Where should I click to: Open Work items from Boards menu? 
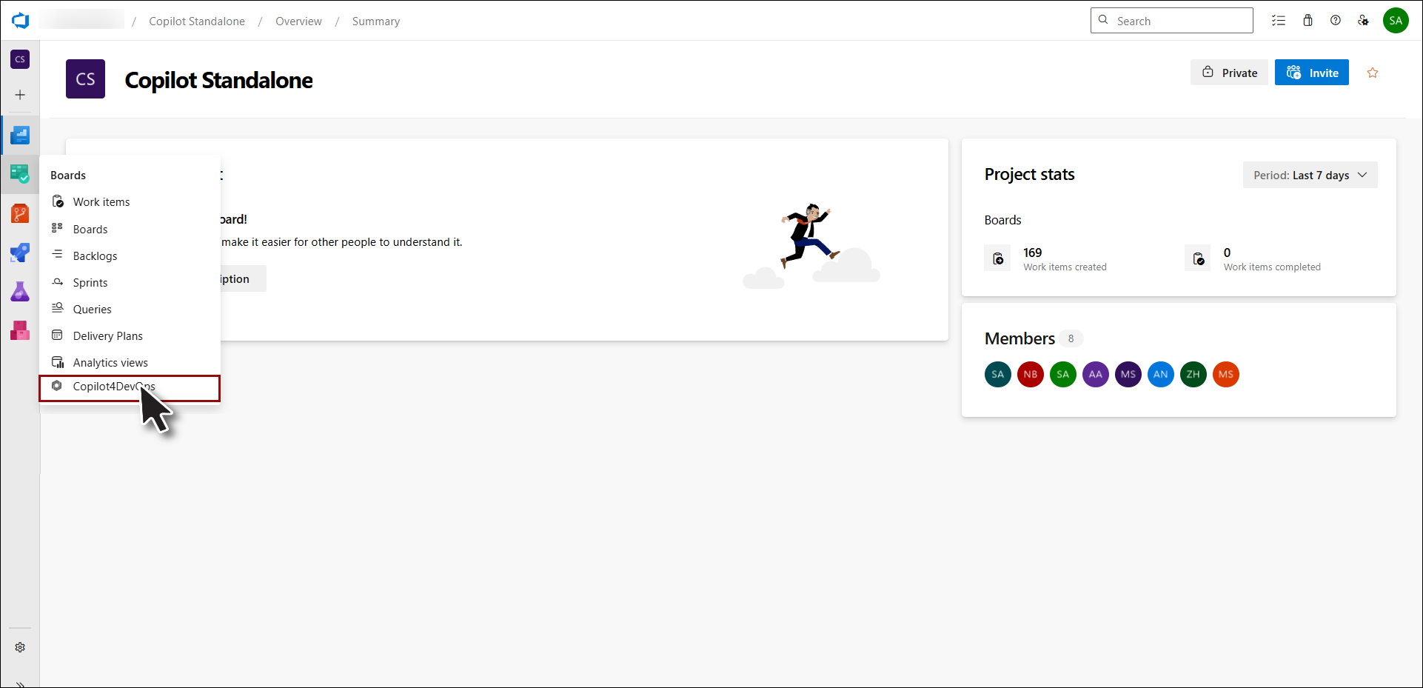point(101,202)
